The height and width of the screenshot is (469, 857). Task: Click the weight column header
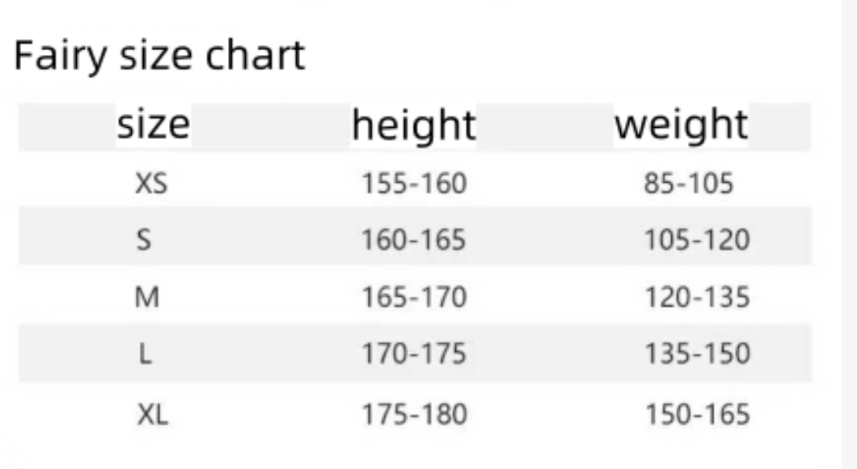pos(681,125)
